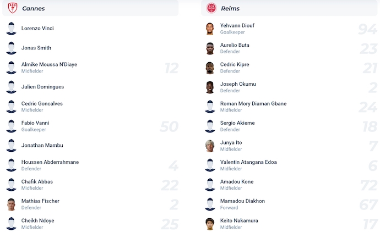Open the Reims team header
380x232 pixels.
point(289,8)
